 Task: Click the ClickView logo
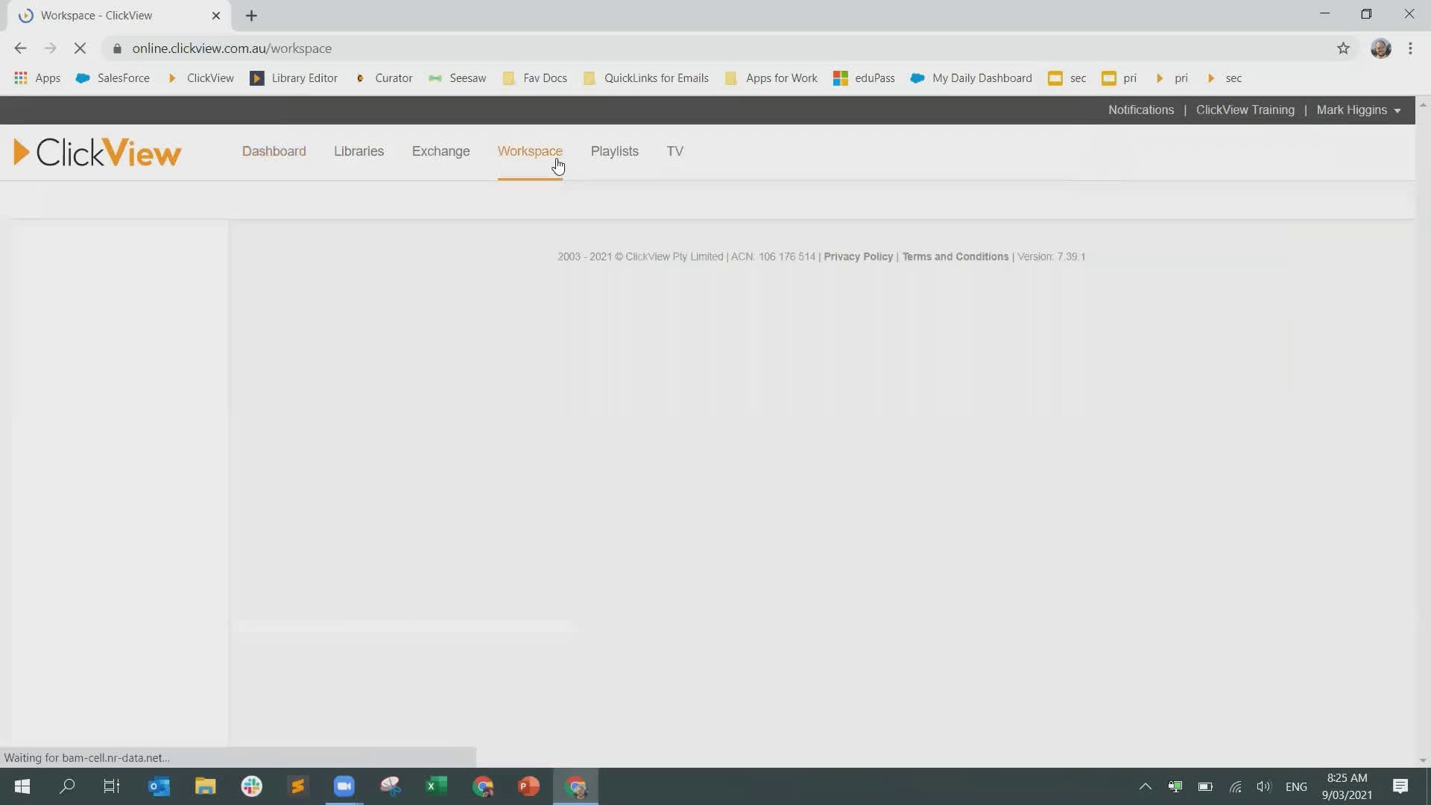97,152
